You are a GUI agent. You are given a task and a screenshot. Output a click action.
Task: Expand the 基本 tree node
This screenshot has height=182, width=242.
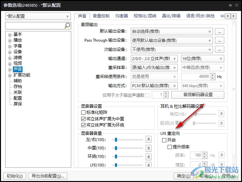point(10,35)
